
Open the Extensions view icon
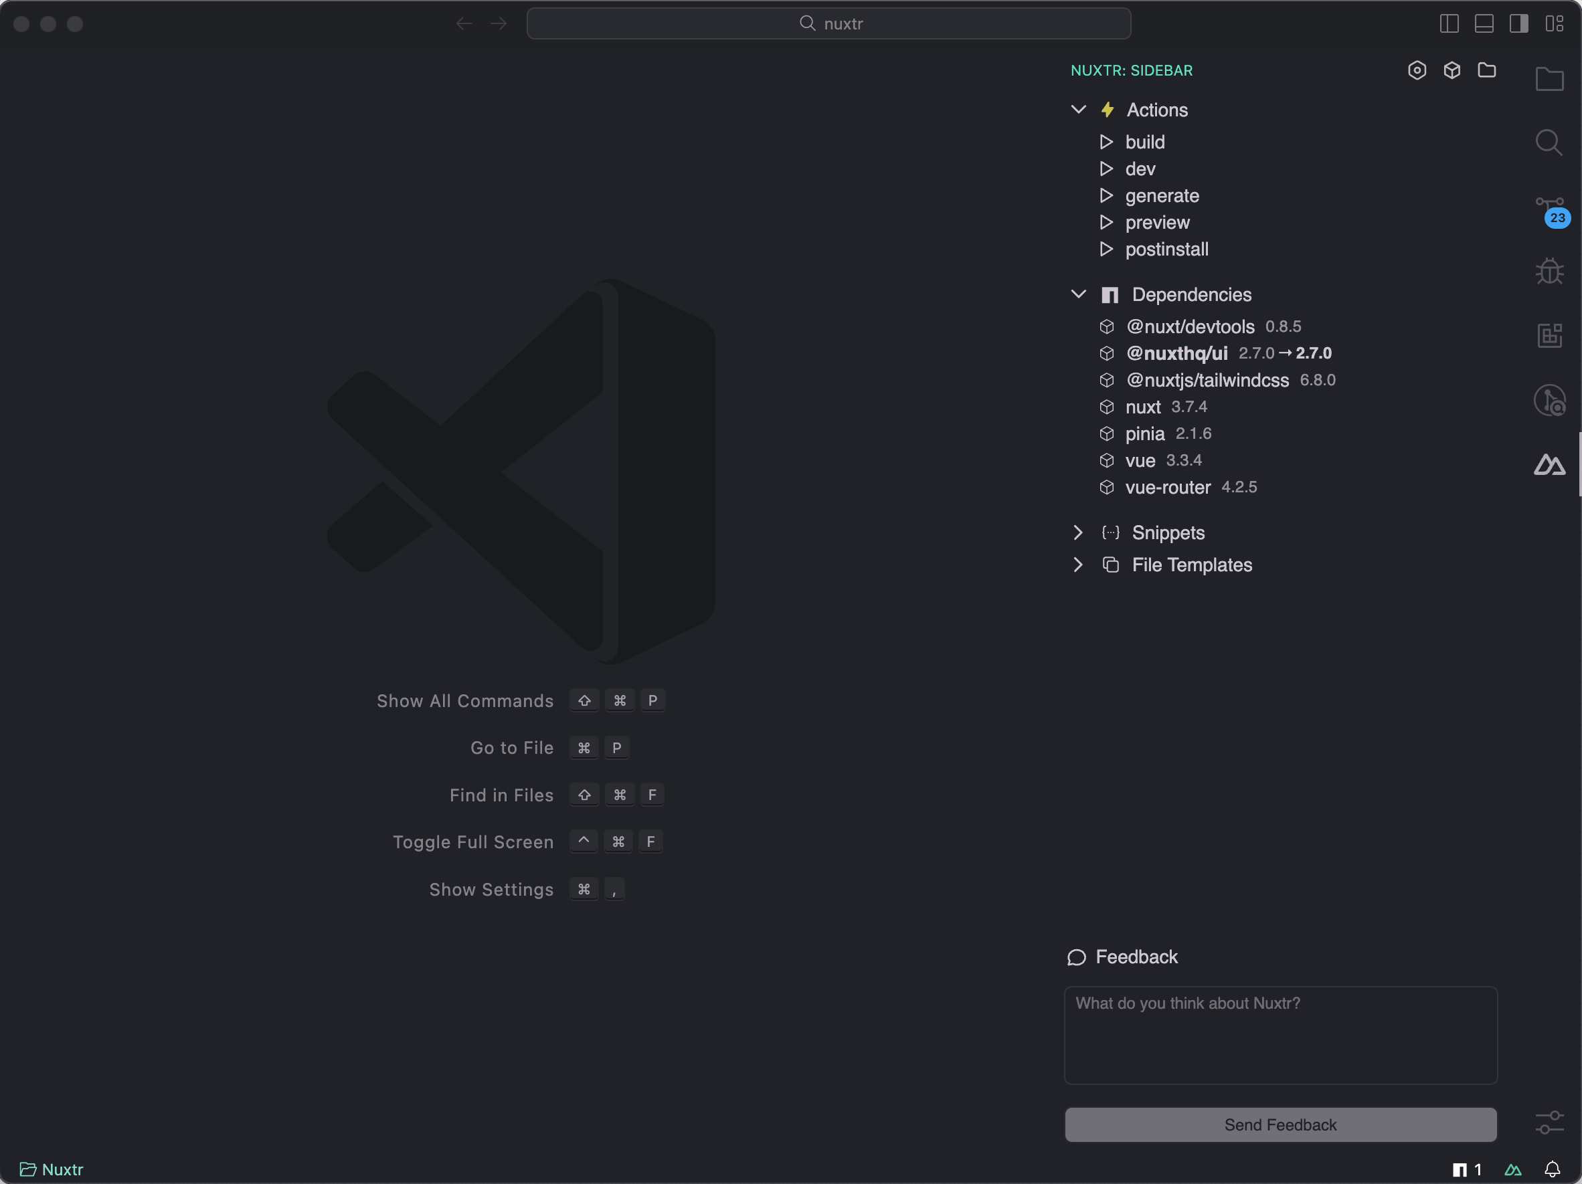1549,334
